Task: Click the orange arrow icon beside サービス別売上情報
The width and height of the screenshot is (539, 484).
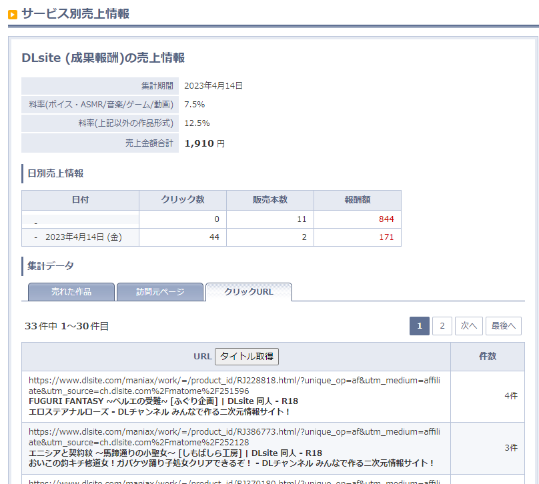Action: click(x=13, y=15)
